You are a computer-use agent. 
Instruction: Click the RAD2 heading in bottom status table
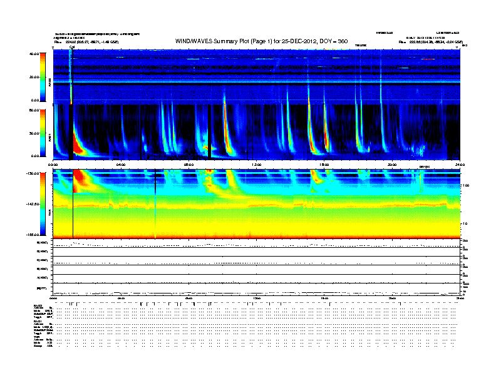38,305
